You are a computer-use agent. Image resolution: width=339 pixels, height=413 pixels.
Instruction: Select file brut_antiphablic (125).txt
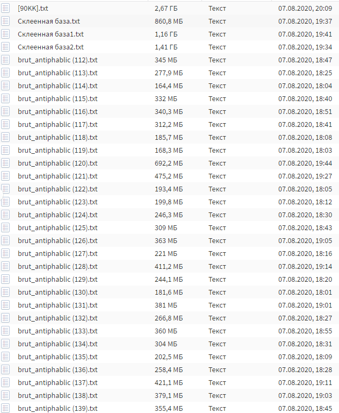click(x=57, y=227)
